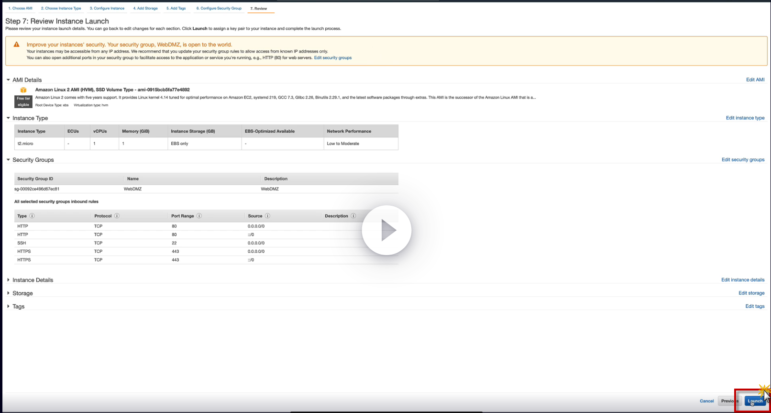Screen dimensions: 771x413
Task: Click the info icon next to Source
Action: click(267, 216)
